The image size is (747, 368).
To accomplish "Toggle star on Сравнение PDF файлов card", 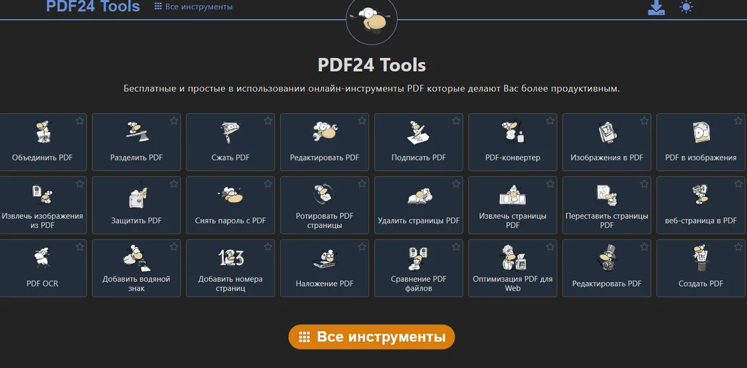I will tap(456, 246).
